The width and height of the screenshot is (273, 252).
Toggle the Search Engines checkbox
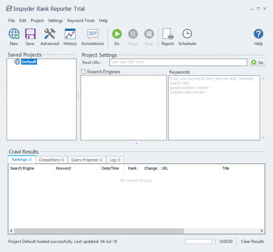point(83,71)
